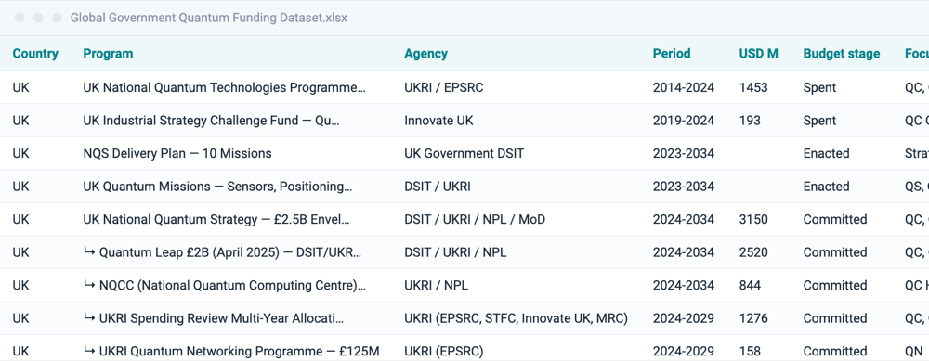Select the 2024-2034 period in Quantum Leap row
Screen dimensions: 929x361
point(684,252)
